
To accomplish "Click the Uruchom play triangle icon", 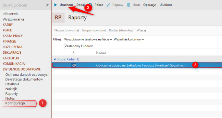I will 55,5.
